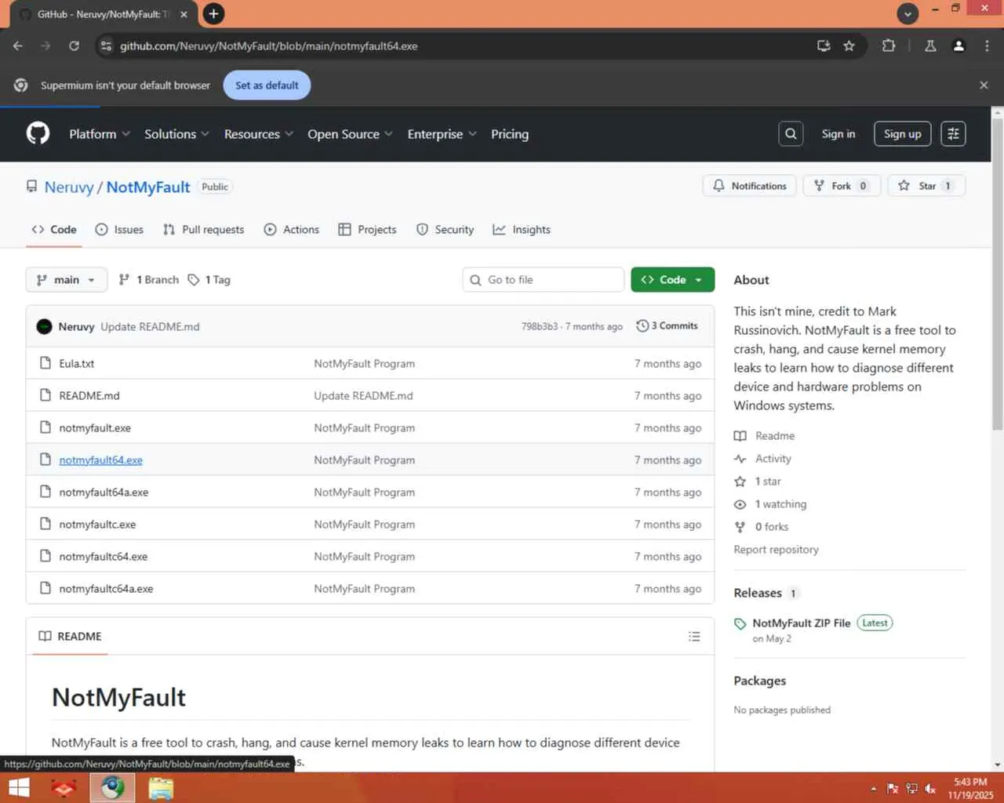Viewport: 1004px width, 803px height.
Task: Expand the Open Source menu
Action: [x=350, y=134]
